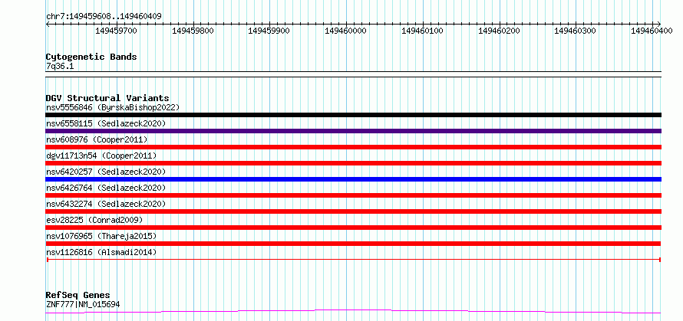Click the purple nsv6558115 variant bar

point(353,131)
